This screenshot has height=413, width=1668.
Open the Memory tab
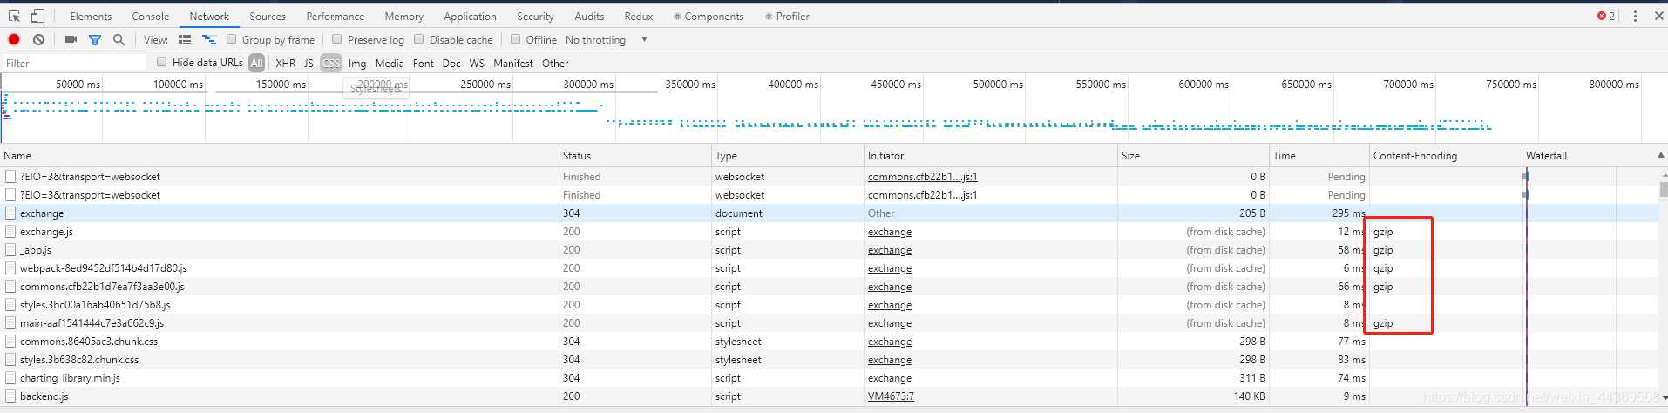coord(404,16)
